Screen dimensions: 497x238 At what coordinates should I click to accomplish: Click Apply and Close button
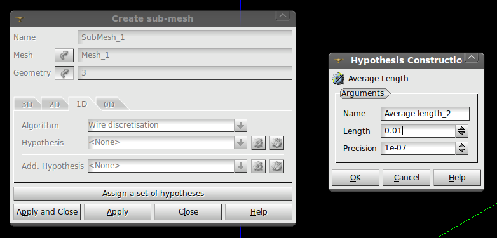click(x=47, y=212)
